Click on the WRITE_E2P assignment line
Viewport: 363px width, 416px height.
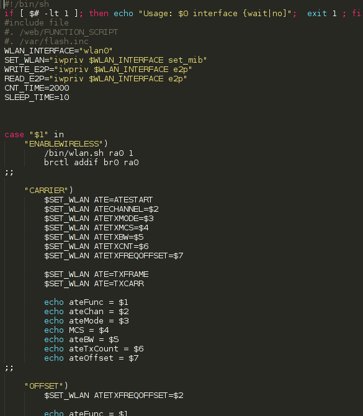coord(98,70)
